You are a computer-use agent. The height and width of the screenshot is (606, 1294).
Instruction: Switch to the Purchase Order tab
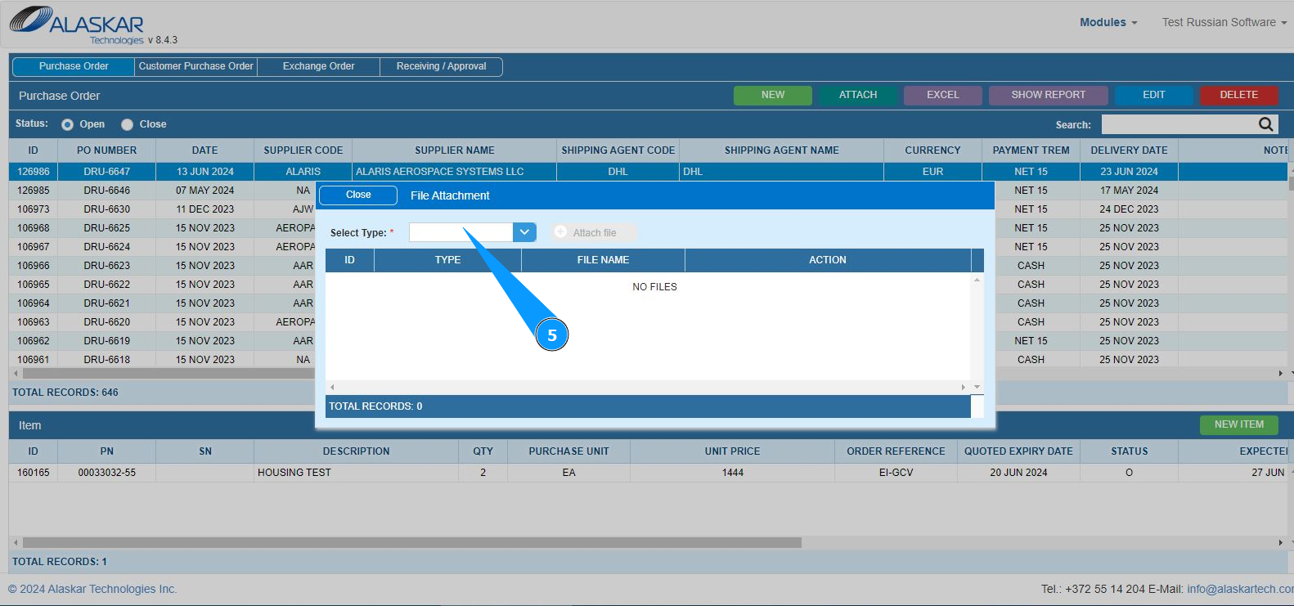74,66
